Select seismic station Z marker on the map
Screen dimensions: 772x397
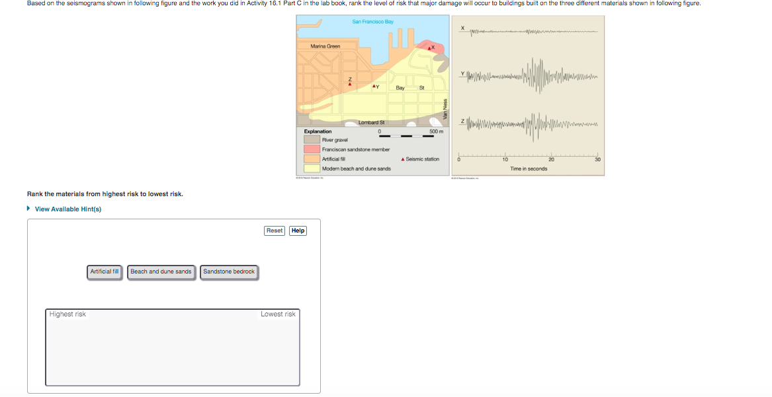tap(349, 84)
